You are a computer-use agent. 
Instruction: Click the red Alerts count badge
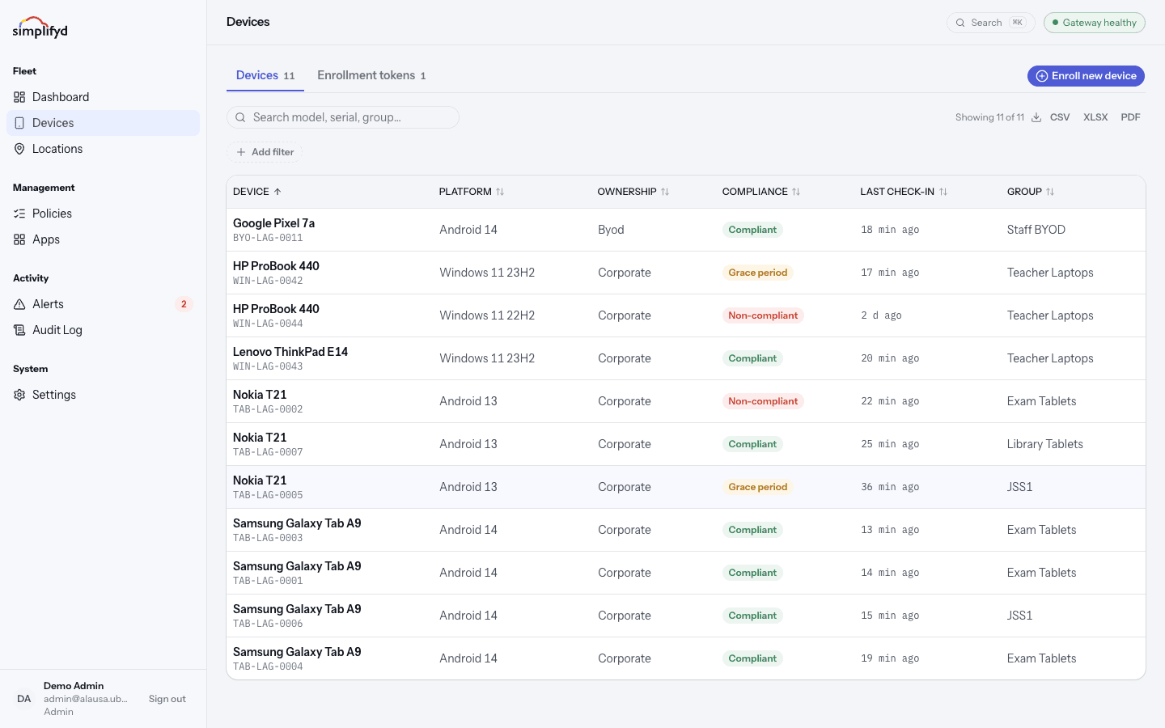click(184, 304)
